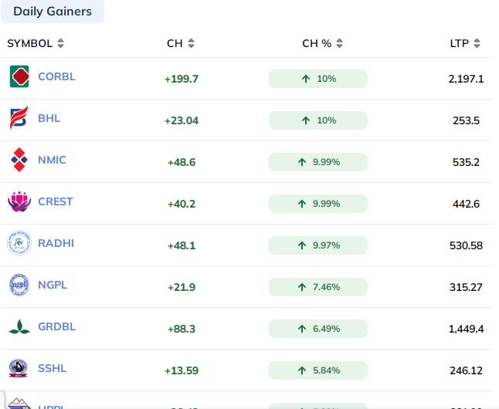This screenshot has height=409, width=499.
Task: Click the NGPL round logo icon
Action: coord(19,285)
